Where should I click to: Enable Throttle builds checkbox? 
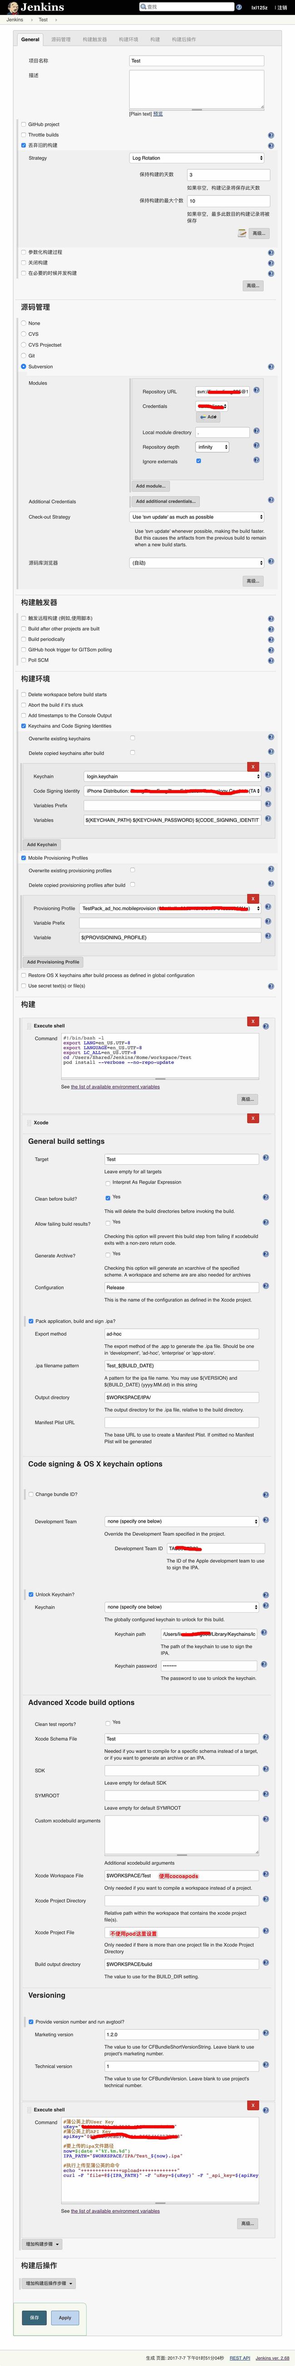(24, 135)
